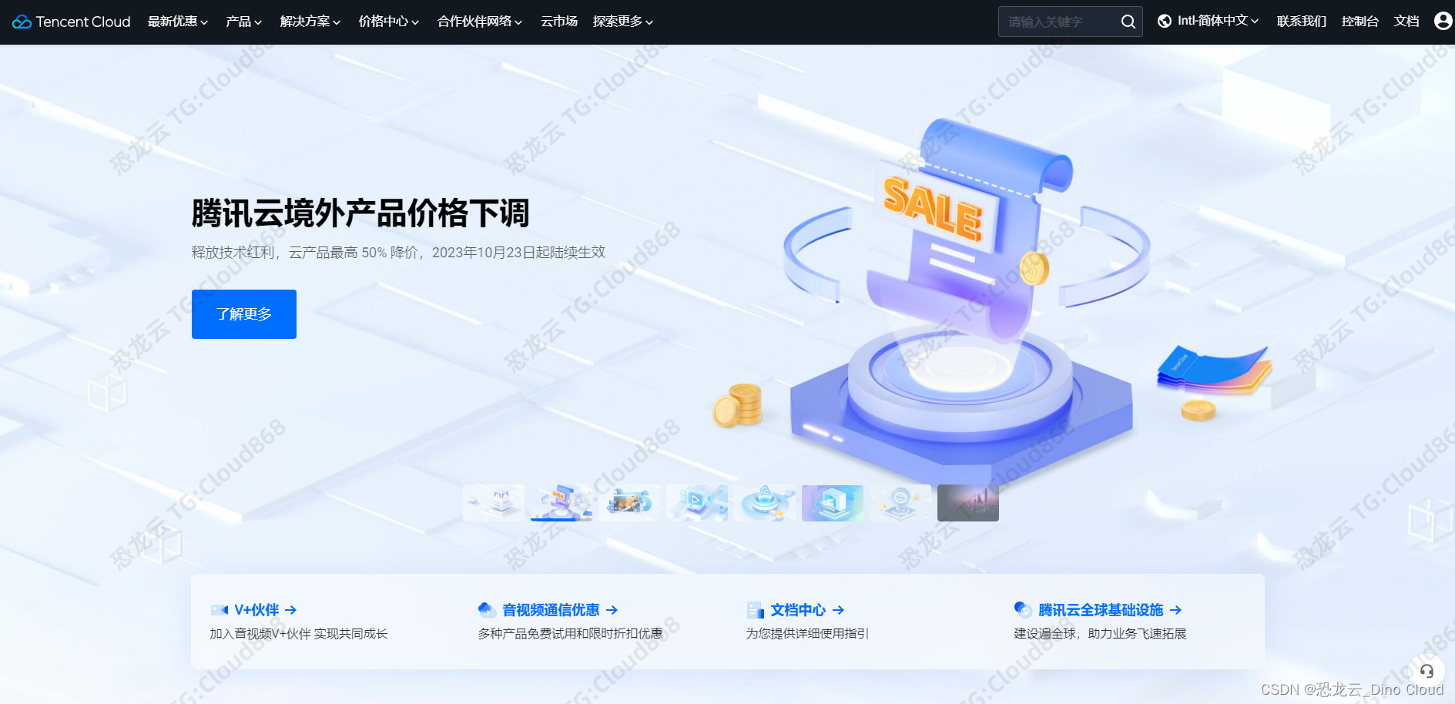The height and width of the screenshot is (704, 1455).
Task: Click the arrow next to V+伙伴
Action: pyautogui.click(x=290, y=610)
